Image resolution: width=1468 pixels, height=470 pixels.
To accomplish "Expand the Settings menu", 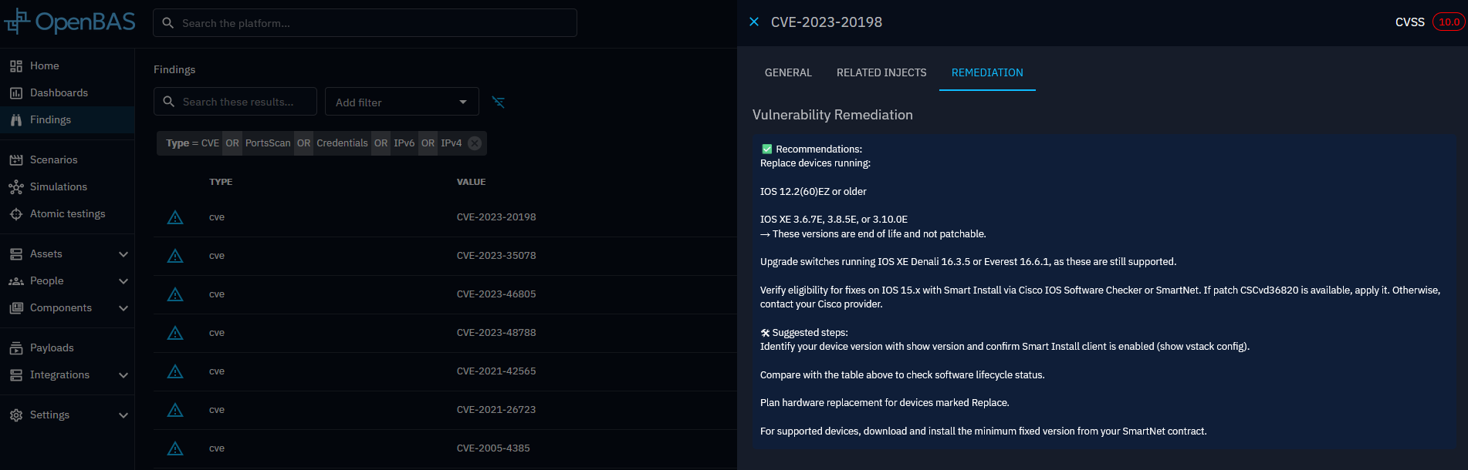I will (x=123, y=415).
